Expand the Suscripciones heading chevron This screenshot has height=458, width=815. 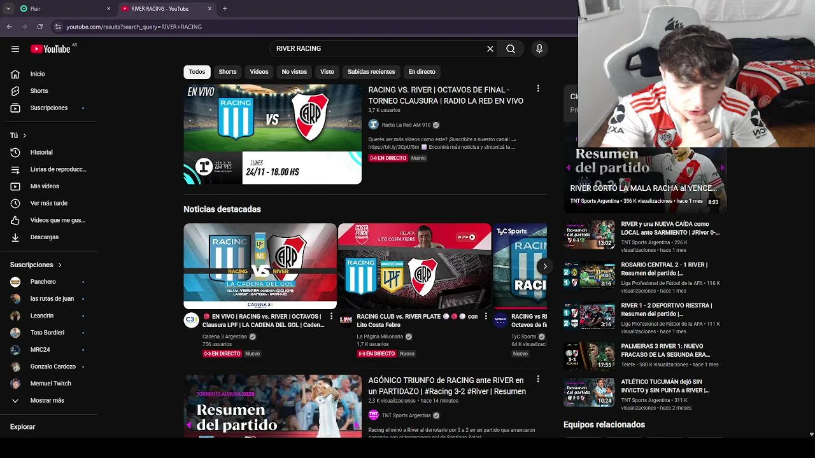60,265
